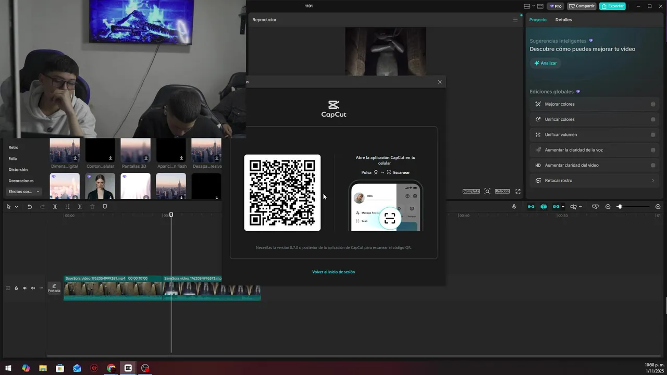Viewport: 667px width, 375px height.
Task: Redo the last undone action
Action: (x=42, y=207)
